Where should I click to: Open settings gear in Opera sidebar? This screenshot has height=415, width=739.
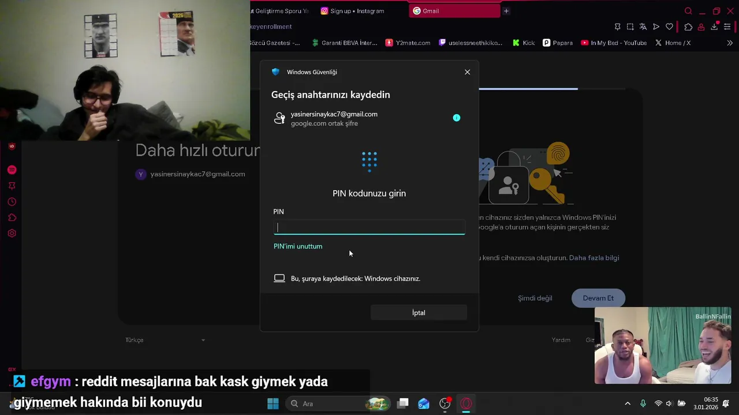click(12, 233)
